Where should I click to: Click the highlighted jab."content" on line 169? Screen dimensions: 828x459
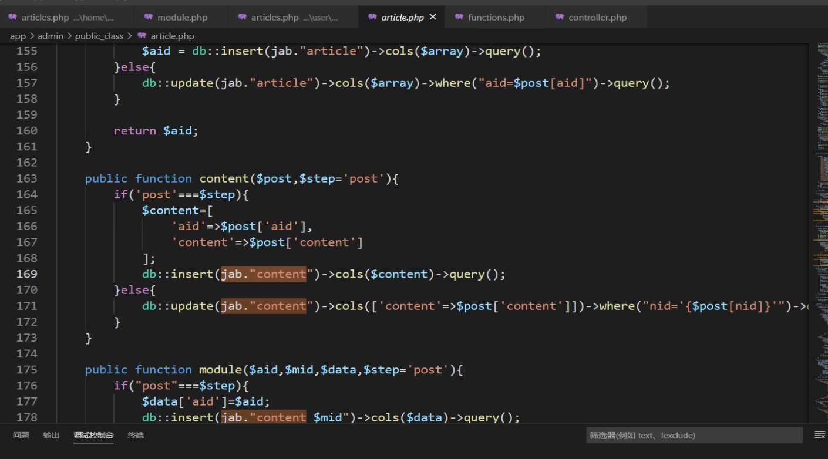pyautogui.click(x=264, y=274)
